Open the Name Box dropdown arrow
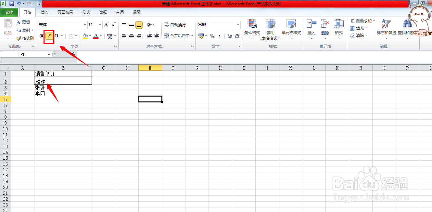The width and height of the screenshot is (432, 212). pyautogui.click(x=49, y=55)
